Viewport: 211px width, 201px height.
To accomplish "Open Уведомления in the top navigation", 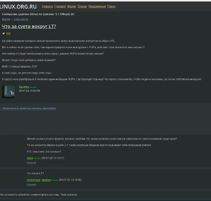I will pyautogui.click(x=97, y=6).
